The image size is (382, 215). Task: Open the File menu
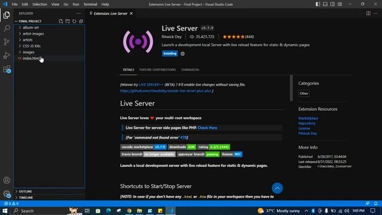click(x=14, y=4)
